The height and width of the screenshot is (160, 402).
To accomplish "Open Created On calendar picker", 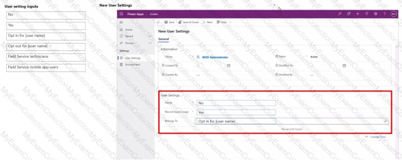I will pos(228,65).
